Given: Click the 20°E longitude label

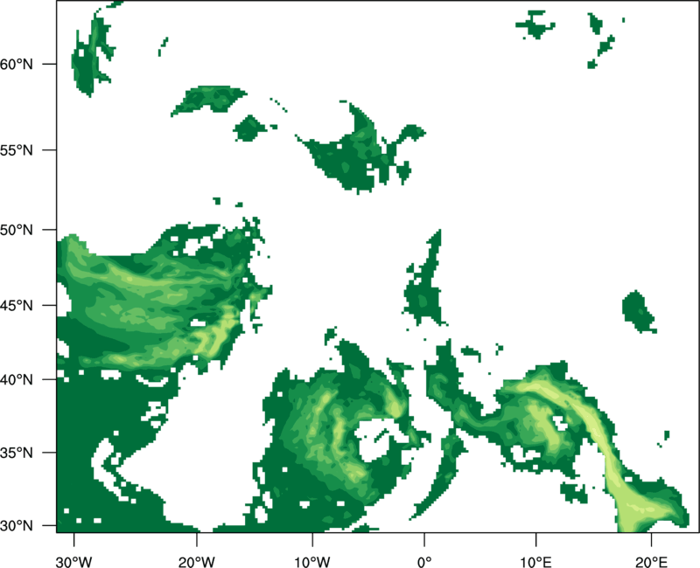Looking at the screenshot, I should tap(651, 562).
